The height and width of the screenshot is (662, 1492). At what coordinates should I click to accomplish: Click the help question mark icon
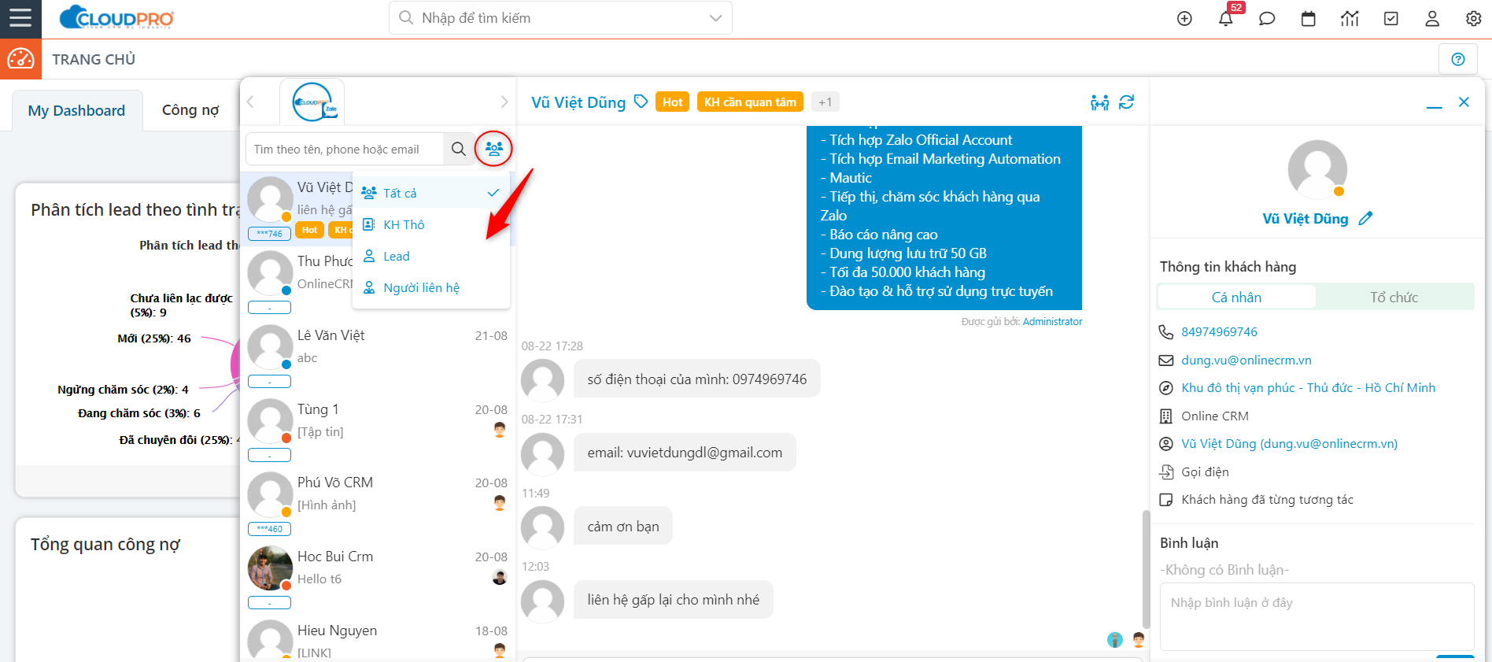pos(1458,59)
